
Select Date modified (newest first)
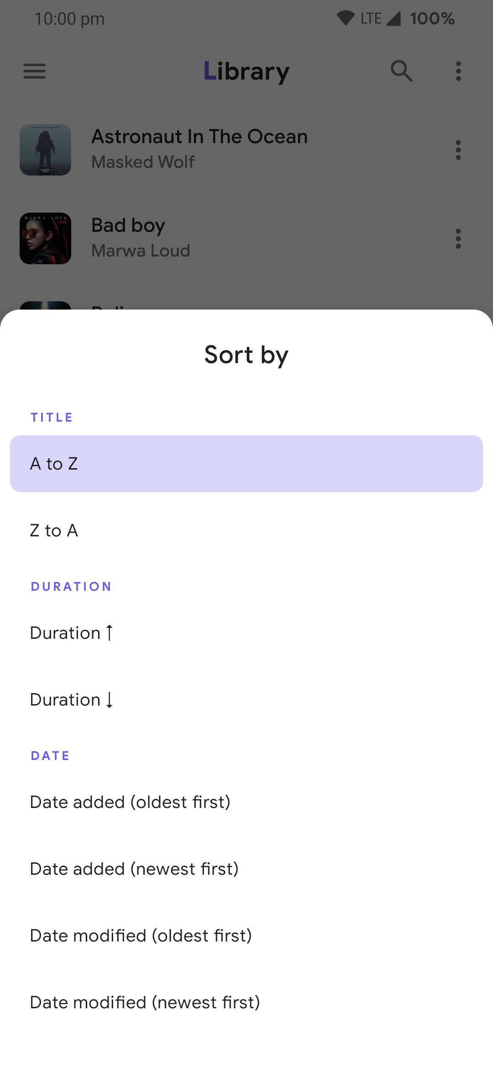tap(246, 1002)
